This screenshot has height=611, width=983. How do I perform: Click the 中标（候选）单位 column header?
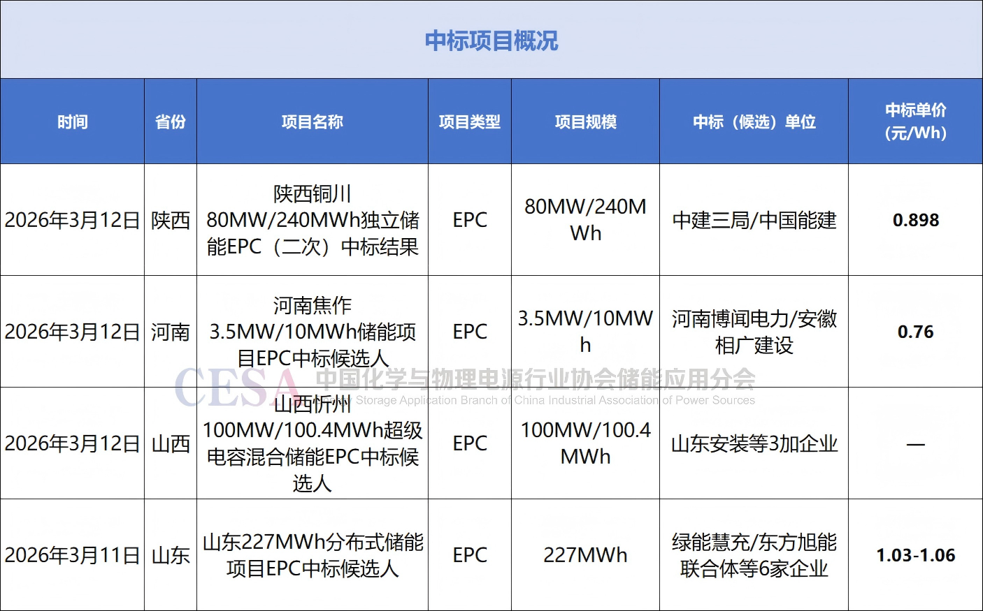tap(754, 122)
